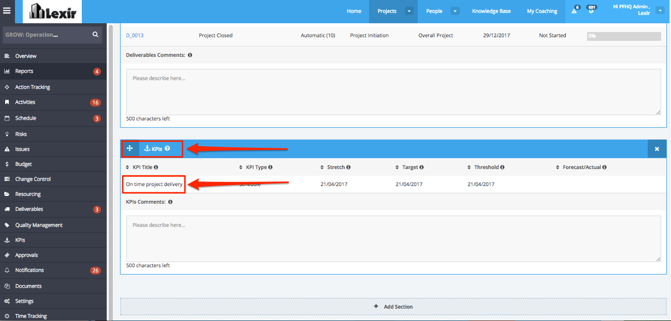Screen dimensions: 671x321
Task: Open KPIs in the sidebar
Action: [53, 240]
